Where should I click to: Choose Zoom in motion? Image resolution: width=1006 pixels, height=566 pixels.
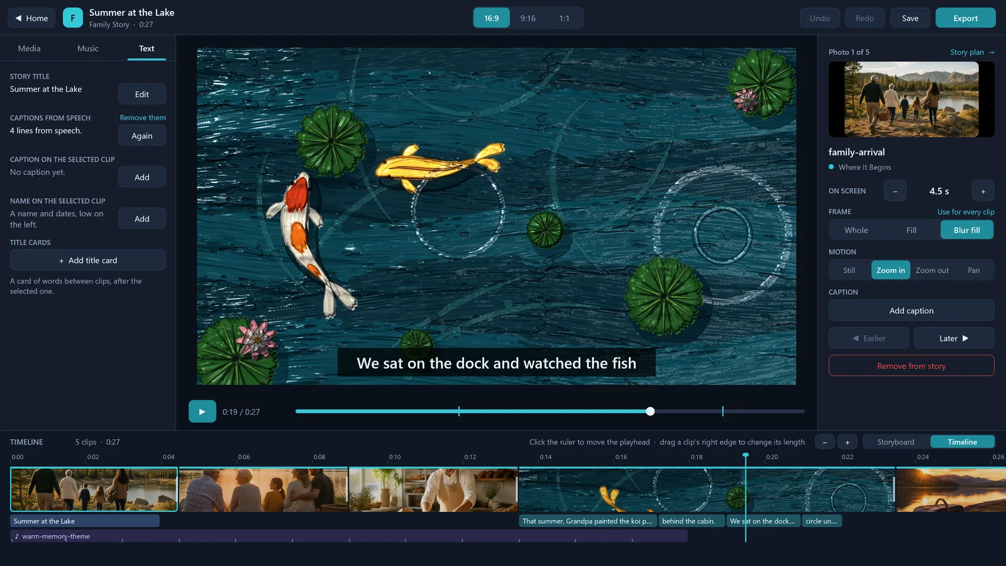890,270
